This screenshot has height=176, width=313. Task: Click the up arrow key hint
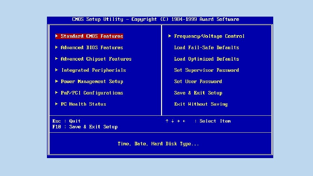[x=167, y=121]
